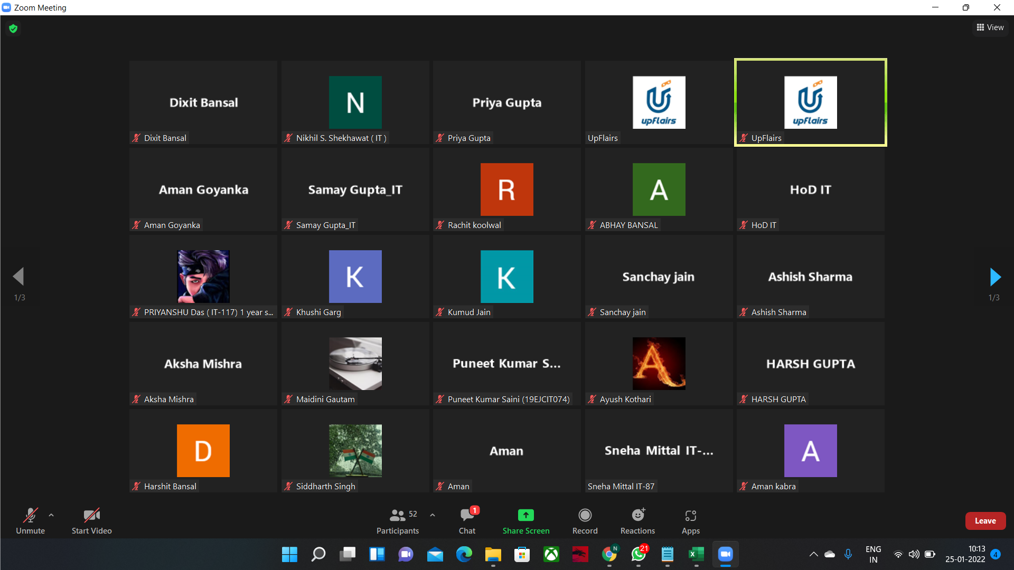Viewport: 1014px width, 570px height.
Task: Open the View layout menu
Action: 990,27
